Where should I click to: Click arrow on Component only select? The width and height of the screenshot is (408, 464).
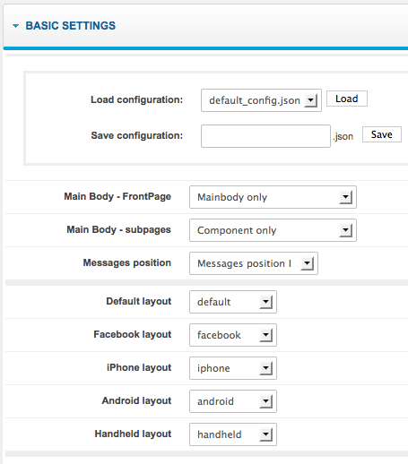tap(345, 230)
